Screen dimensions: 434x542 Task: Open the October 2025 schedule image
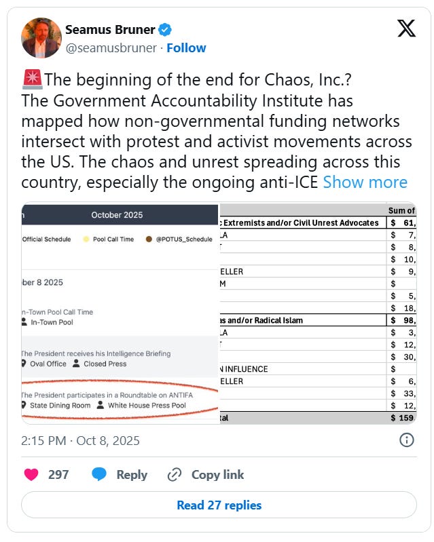[x=120, y=313]
